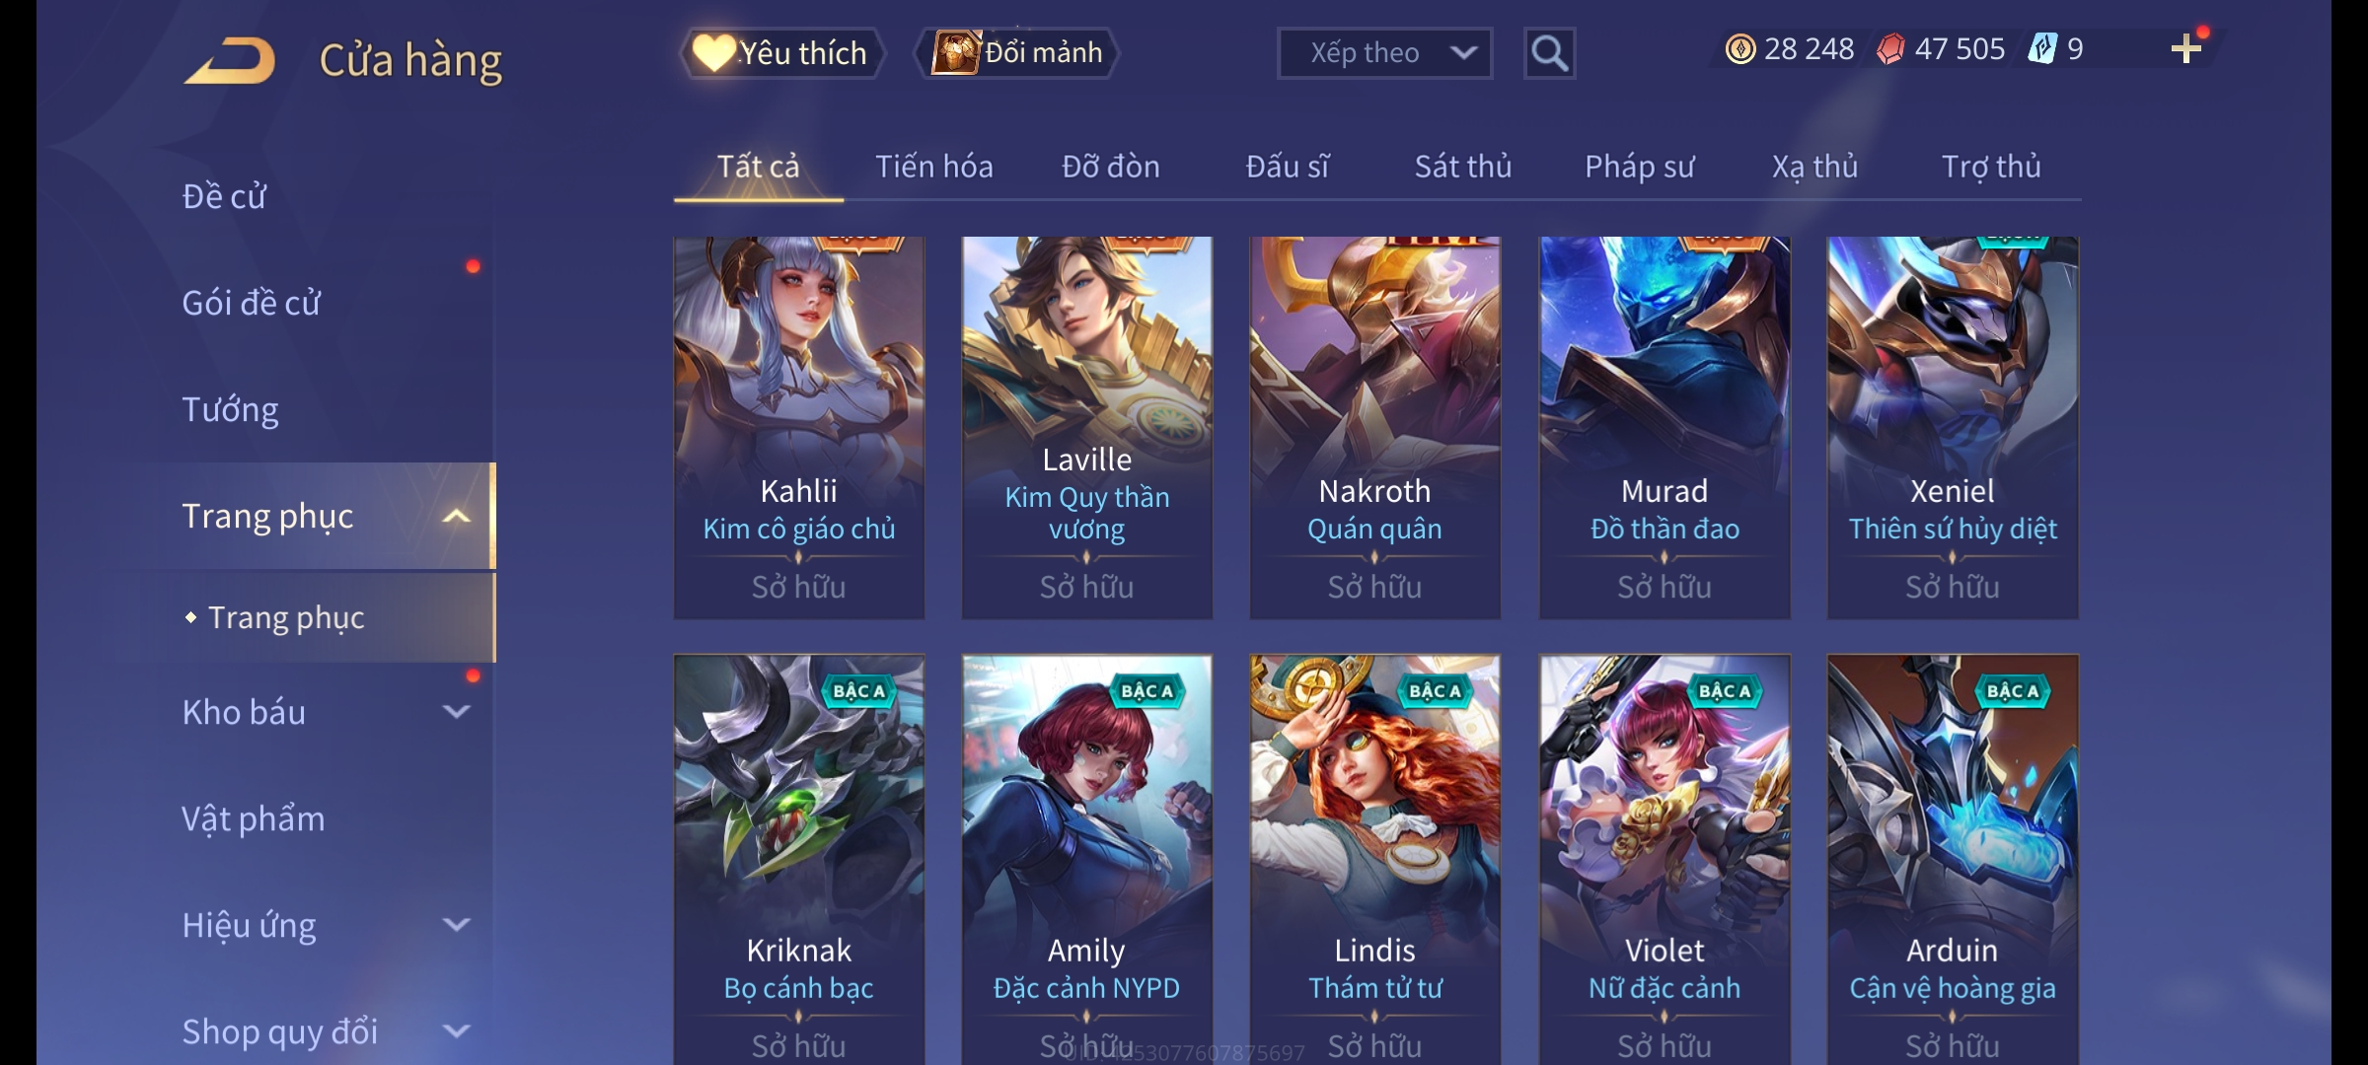Expand the Hiệu ứng sidebar section
2368x1065 pixels.
(x=456, y=925)
